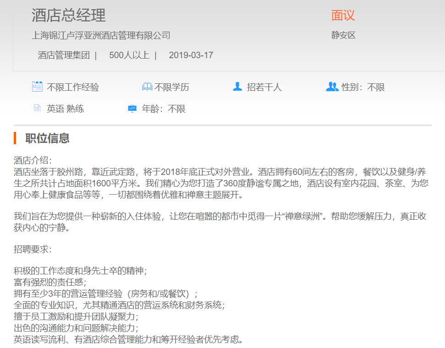Image resolution: width=445 pixels, height=348 pixels.
Task: Click the orange 面议 salary text
Action: pyautogui.click(x=343, y=16)
